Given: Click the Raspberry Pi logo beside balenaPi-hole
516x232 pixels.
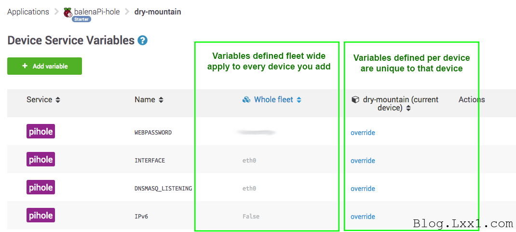Looking at the screenshot, I should pos(68,13).
